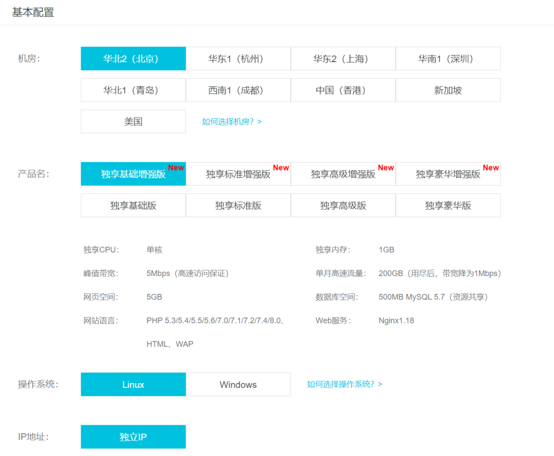This screenshot has height=456, width=554.
Task: Choose the 独享标准增强版 product plan
Action: 238,174
